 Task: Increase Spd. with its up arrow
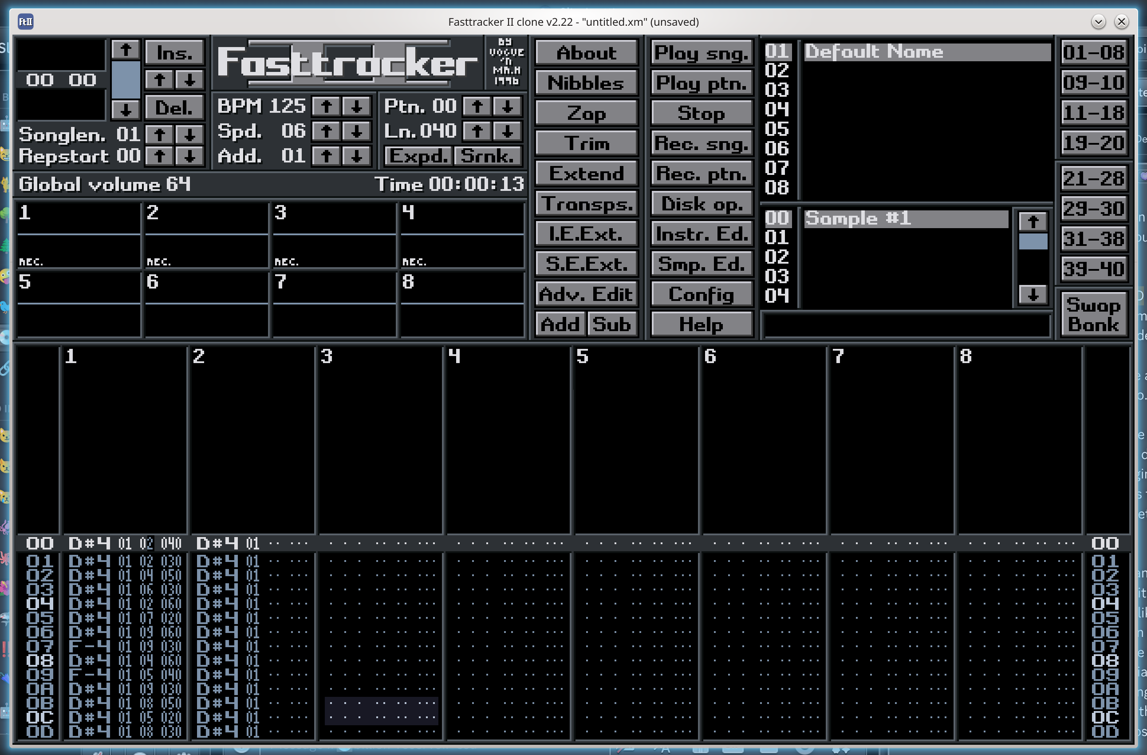pyautogui.click(x=326, y=131)
